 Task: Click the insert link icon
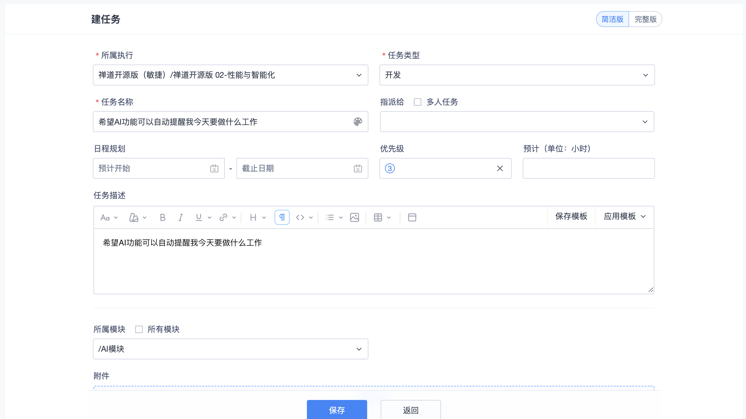(x=223, y=217)
